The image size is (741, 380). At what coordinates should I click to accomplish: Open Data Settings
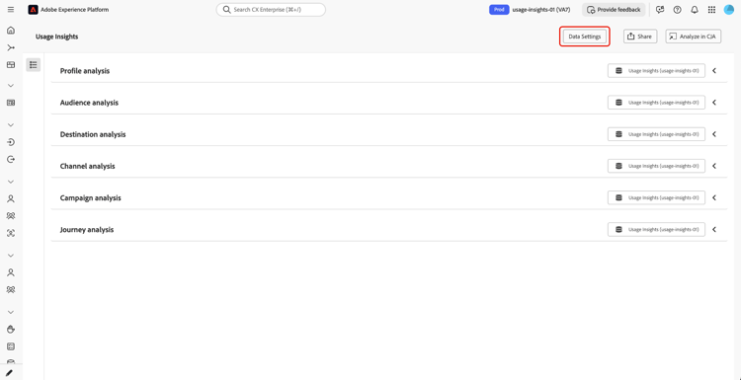[585, 37]
